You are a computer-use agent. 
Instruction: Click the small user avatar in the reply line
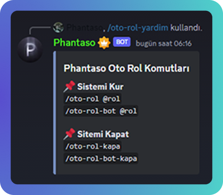58,27
